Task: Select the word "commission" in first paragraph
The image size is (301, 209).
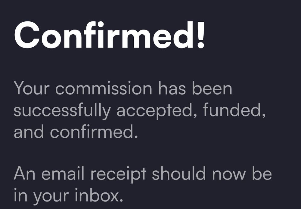Action: [x=104, y=88]
